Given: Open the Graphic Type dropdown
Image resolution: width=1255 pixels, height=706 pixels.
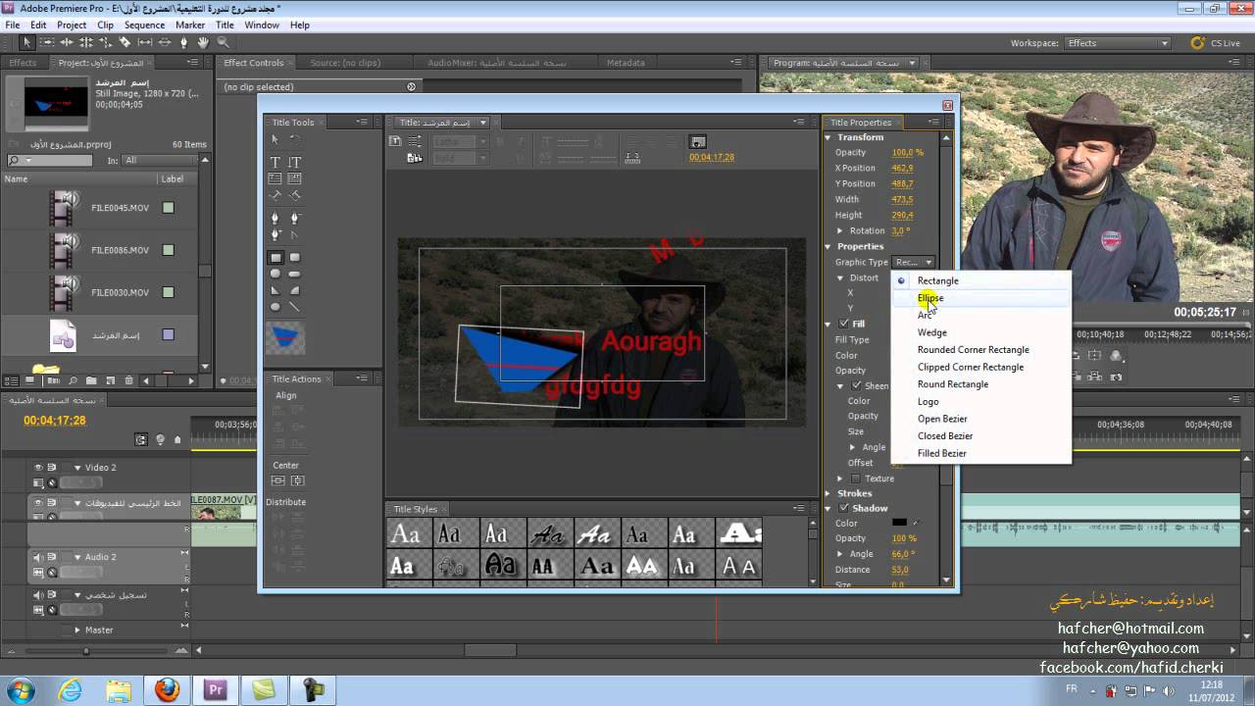Looking at the screenshot, I should click(x=912, y=262).
